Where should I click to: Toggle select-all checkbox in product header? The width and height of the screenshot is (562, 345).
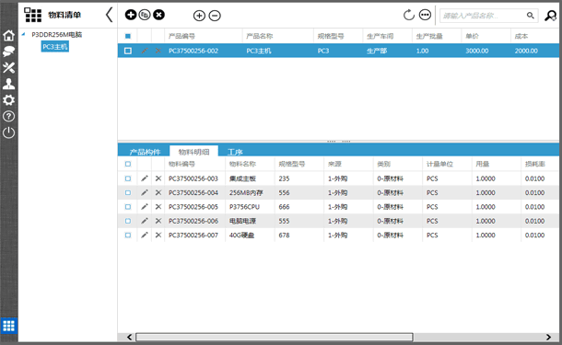(128, 36)
